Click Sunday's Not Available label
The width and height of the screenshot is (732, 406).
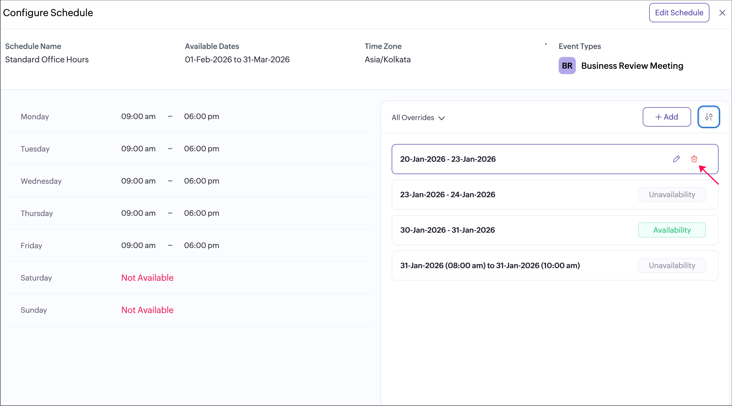pos(147,310)
